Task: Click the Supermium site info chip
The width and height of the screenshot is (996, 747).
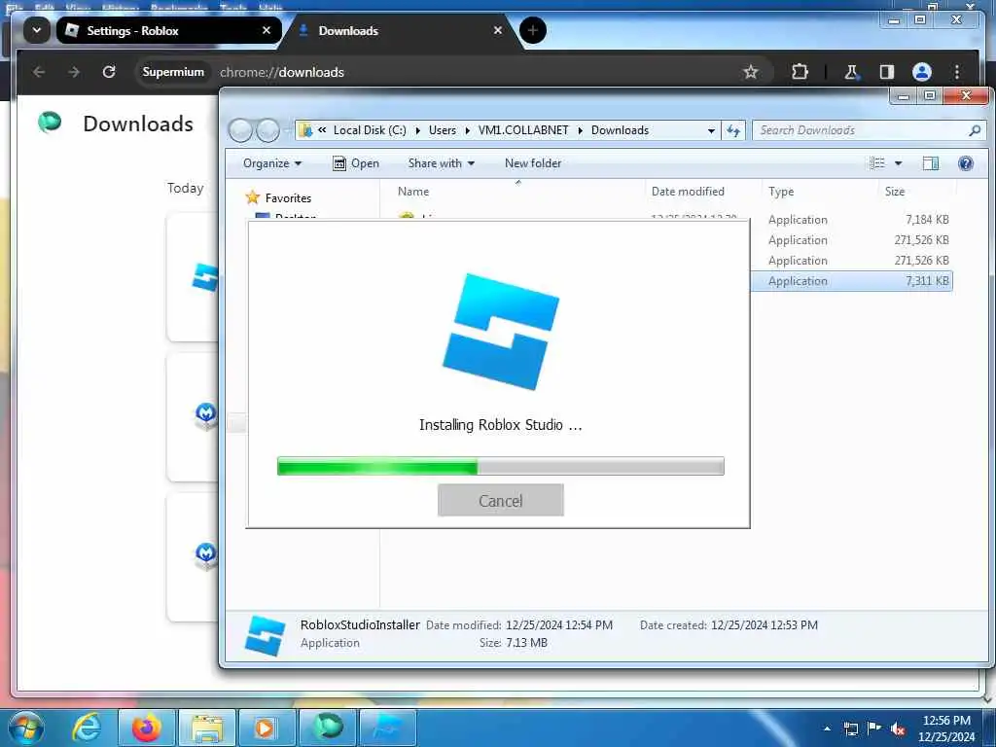Action: click(173, 72)
